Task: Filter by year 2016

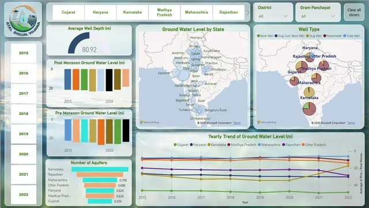Action: tap(24, 73)
